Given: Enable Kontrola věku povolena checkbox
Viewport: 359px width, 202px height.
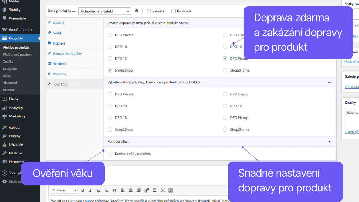Looking at the screenshot, I should coord(110,154).
